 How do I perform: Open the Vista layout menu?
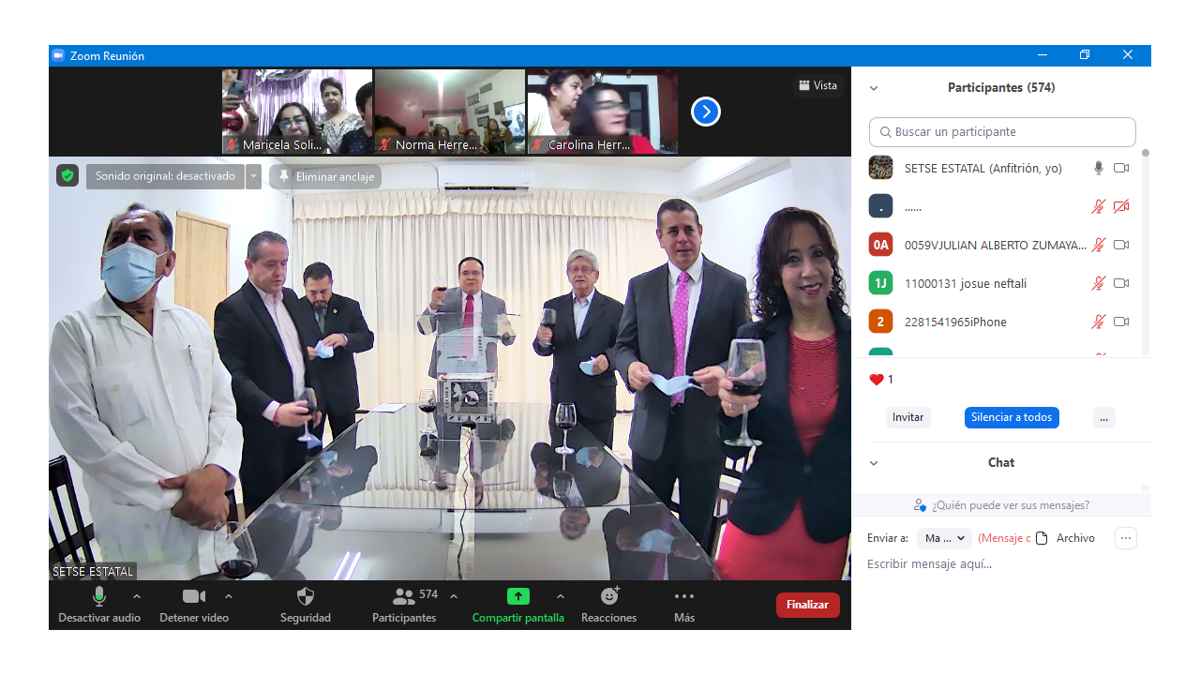[817, 85]
